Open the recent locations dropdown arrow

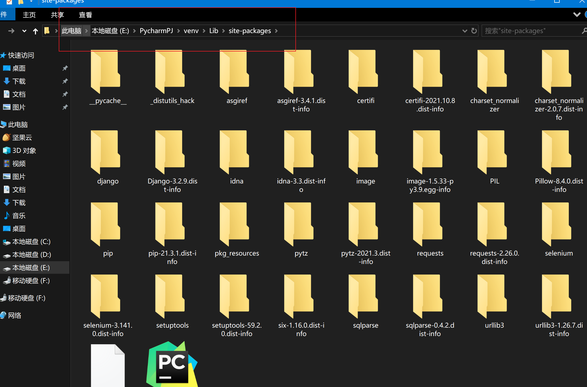click(x=24, y=31)
